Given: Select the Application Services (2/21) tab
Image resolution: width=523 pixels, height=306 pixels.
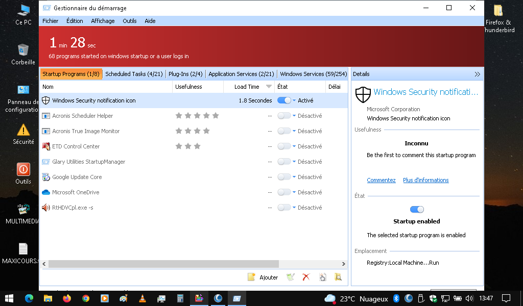Looking at the screenshot, I should pos(241,74).
